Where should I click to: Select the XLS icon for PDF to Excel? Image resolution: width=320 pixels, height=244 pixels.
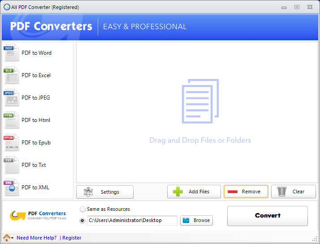pos(12,75)
